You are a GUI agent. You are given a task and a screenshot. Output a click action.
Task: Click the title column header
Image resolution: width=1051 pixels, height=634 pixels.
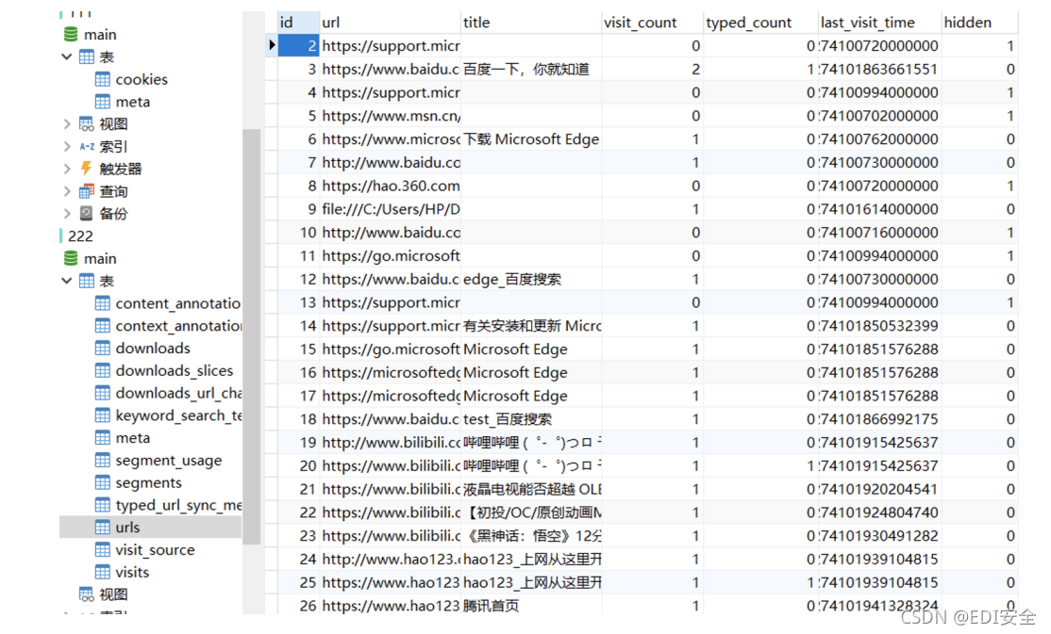point(531,22)
